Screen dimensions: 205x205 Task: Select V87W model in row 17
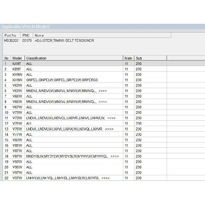(x=17, y=151)
